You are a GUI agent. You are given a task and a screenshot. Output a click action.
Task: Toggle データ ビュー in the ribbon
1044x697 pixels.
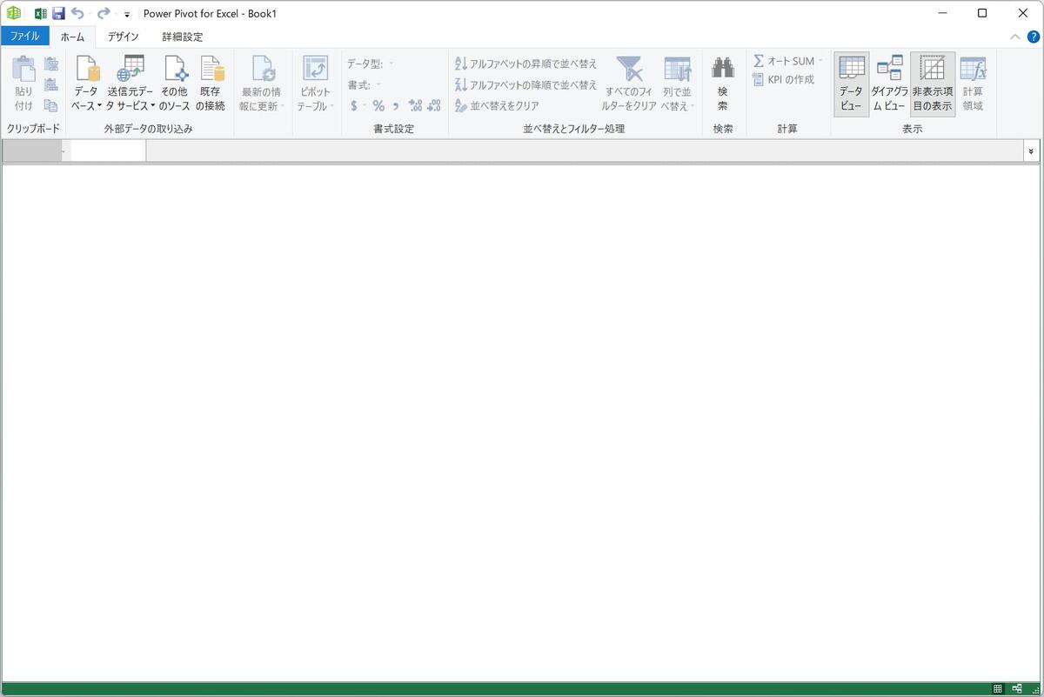pyautogui.click(x=852, y=84)
